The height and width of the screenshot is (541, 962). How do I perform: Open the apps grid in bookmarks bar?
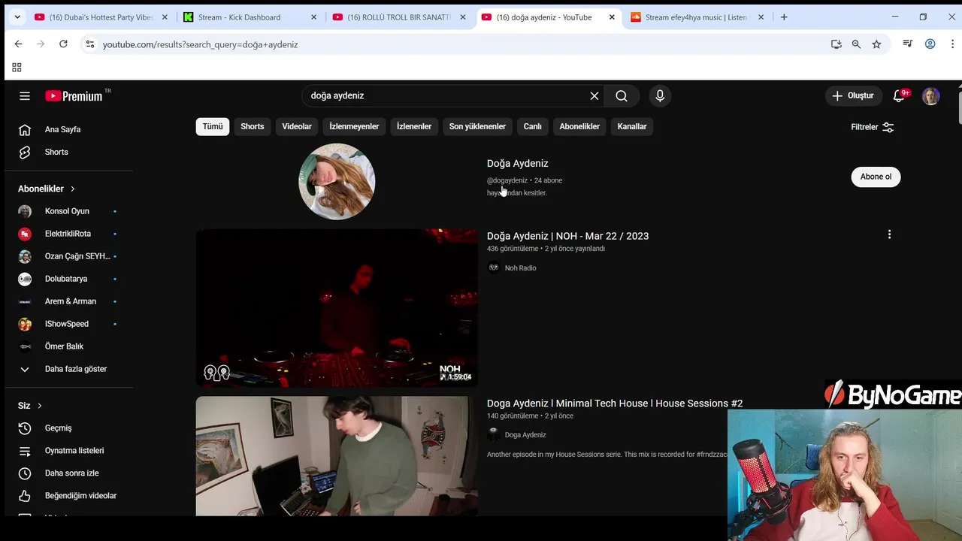point(17,68)
